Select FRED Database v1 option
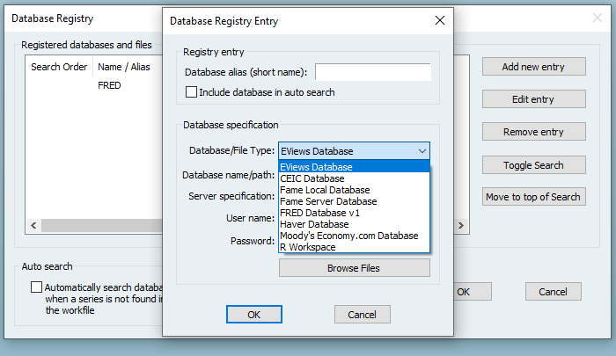616x356 pixels. tap(319, 213)
